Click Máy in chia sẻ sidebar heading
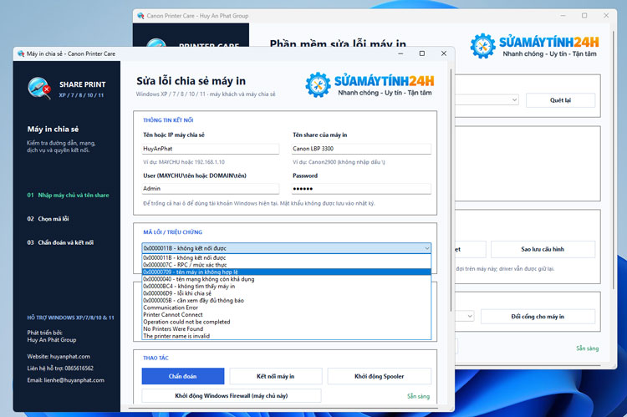The width and height of the screenshot is (627, 417). pyautogui.click(x=53, y=130)
